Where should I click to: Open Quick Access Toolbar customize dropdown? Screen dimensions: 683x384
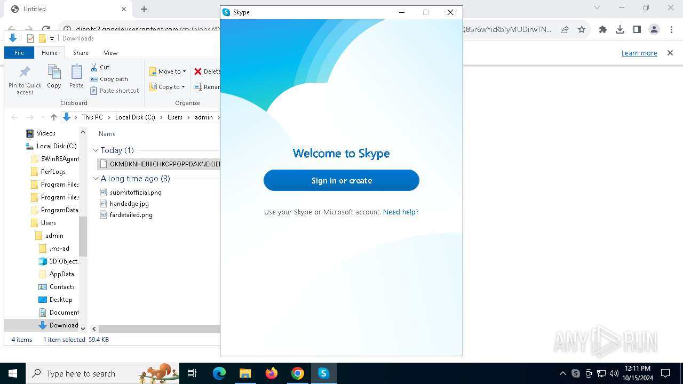(x=52, y=38)
